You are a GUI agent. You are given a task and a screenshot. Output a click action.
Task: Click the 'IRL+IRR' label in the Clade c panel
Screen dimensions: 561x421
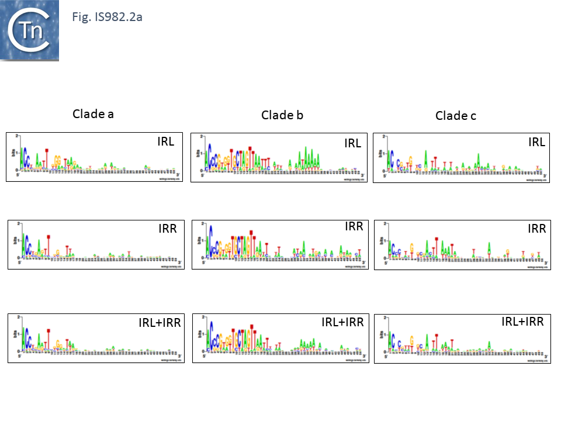point(522,322)
